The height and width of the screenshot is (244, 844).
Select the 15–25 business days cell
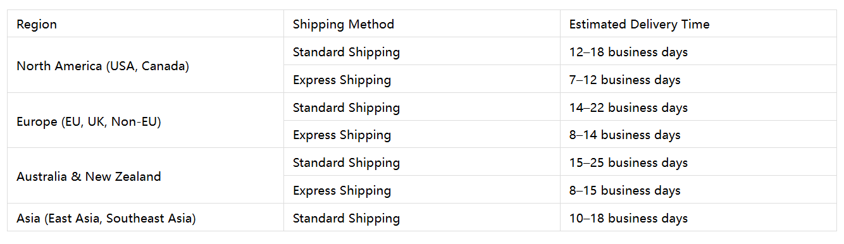pos(698,162)
